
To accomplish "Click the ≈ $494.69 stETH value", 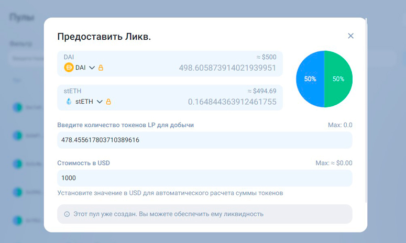I will click(x=262, y=91).
